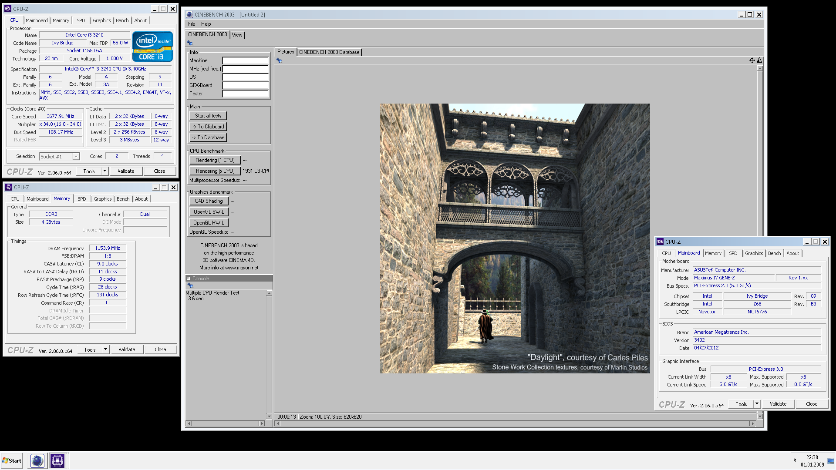Switch to the CINEBENCH 2003 Database tab

pyautogui.click(x=329, y=52)
